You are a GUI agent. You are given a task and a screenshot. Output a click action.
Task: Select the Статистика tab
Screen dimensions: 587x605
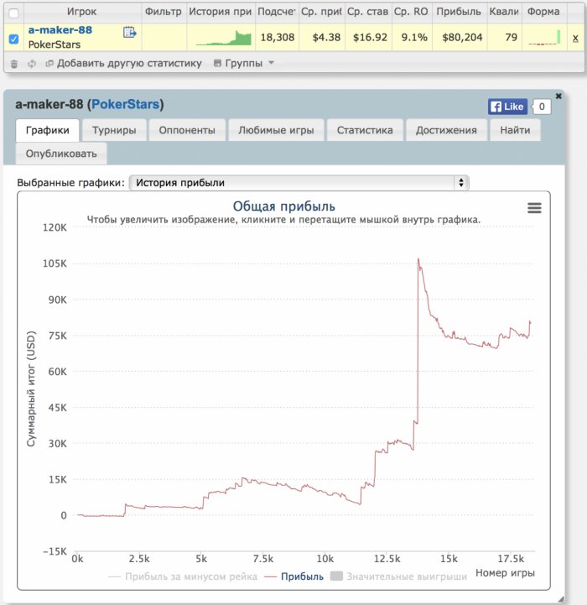coord(365,130)
